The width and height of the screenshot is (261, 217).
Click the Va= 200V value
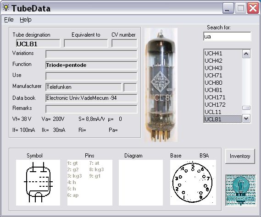[x=53, y=119]
